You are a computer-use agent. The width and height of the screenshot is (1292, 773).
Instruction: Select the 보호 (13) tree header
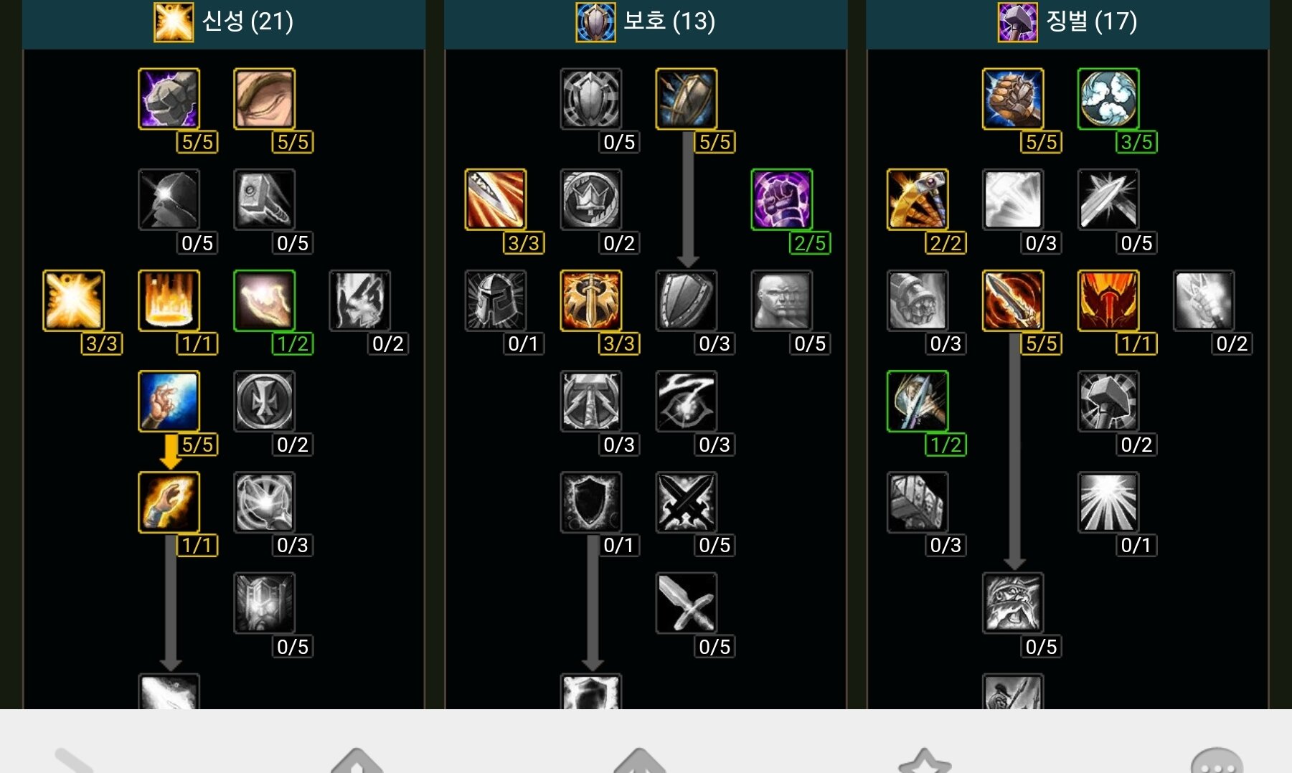(646, 22)
